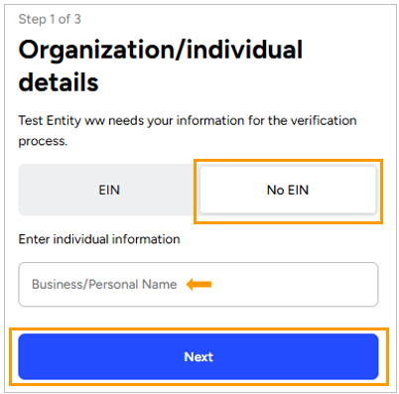Click the Business/Personal Name placeholder text
Image resolution: width=399 pixels, height=394 pixels.
coord(104,284)
